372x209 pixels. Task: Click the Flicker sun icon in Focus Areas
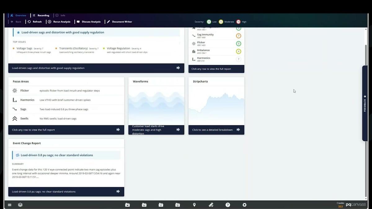coord(15,91)
